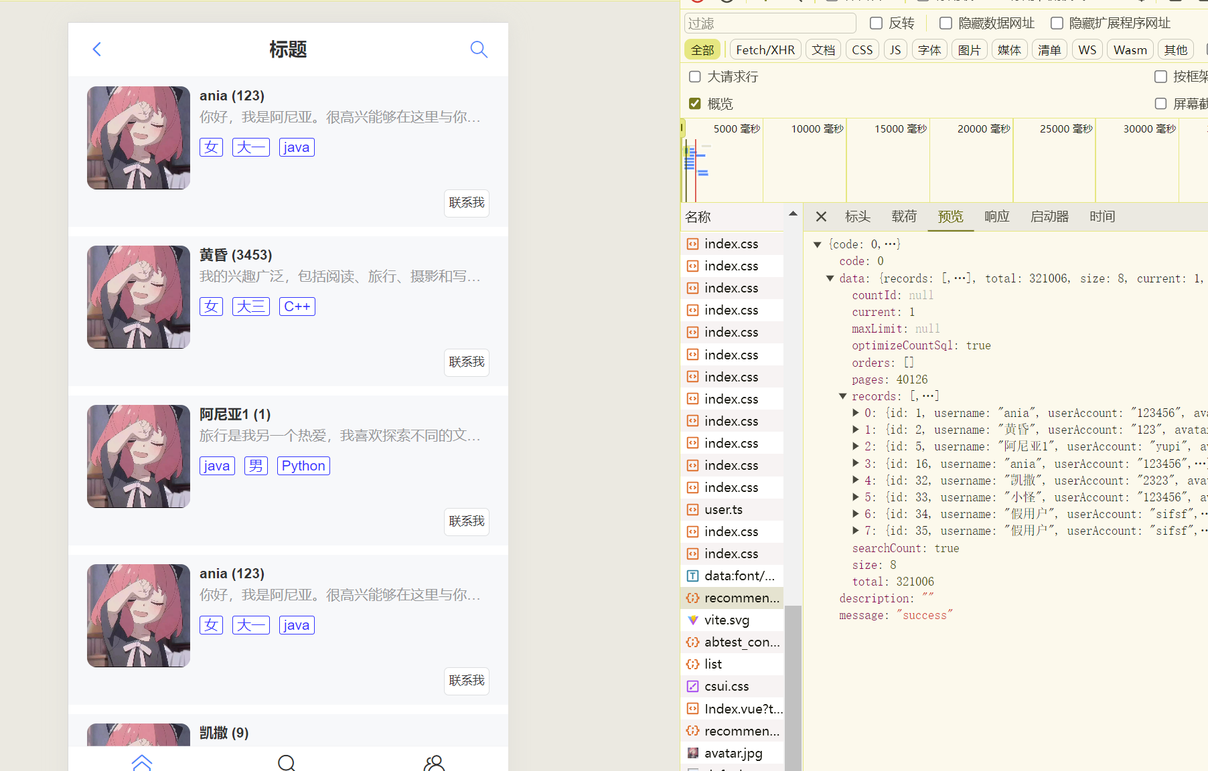
Task: Open the list request entry
Action: point(732,664)
